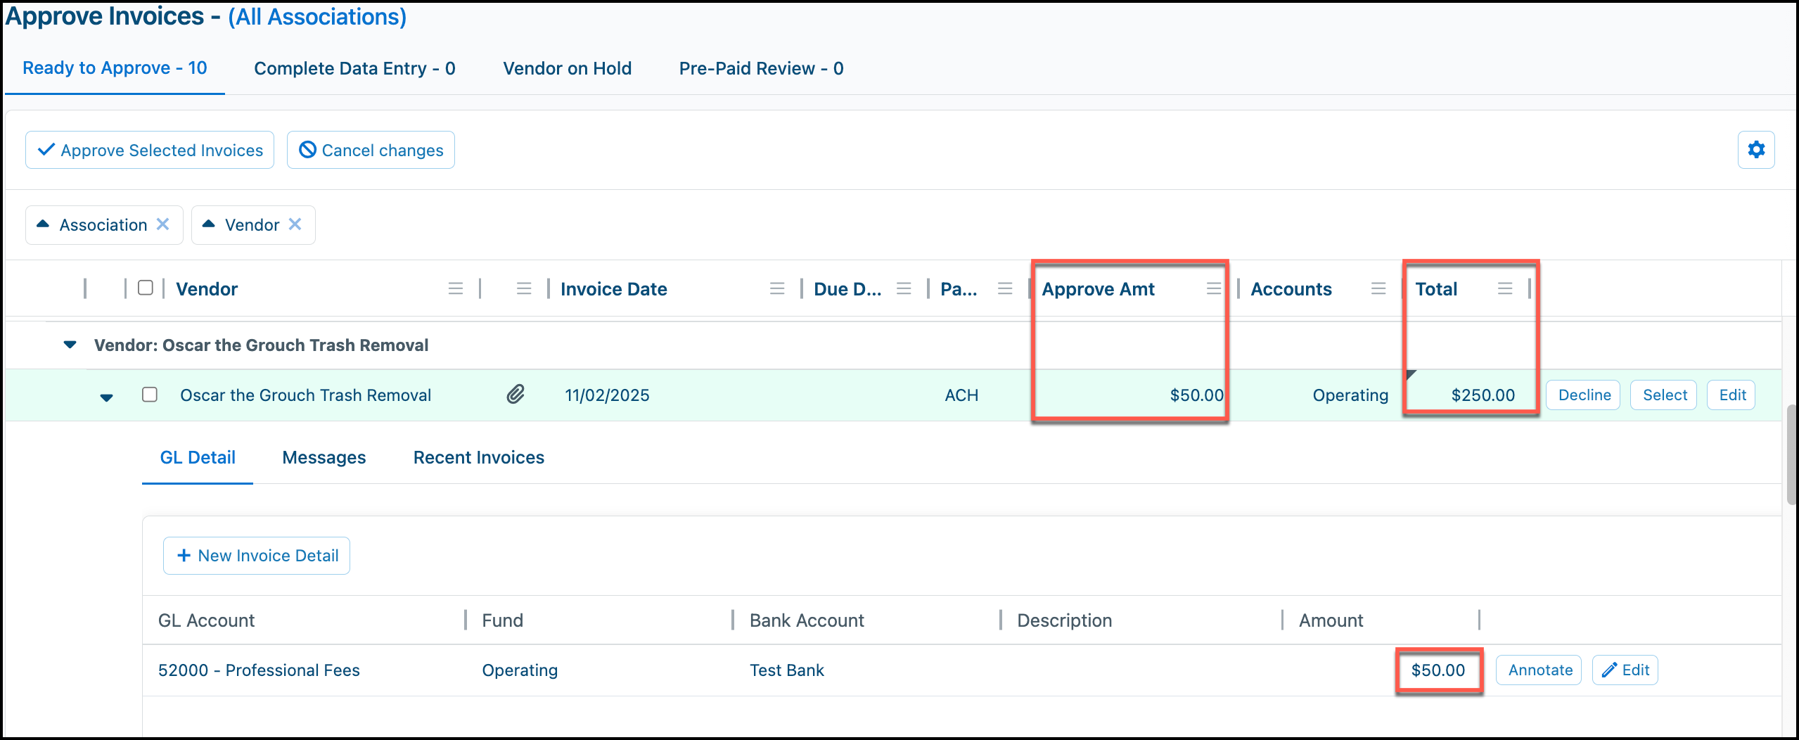
Task: Toggle sort arrow on Vendor chip
Action: pyautogui.click(x=208, y=224)
